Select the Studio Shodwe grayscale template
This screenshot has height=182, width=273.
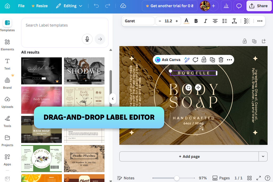click(x=84, y=71)
